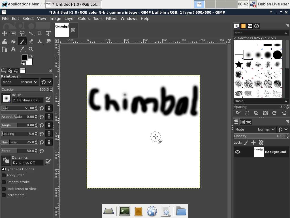Select the Warp Transform tool
The height and width of the screenshot is (218, 290).
click(5, 41)
